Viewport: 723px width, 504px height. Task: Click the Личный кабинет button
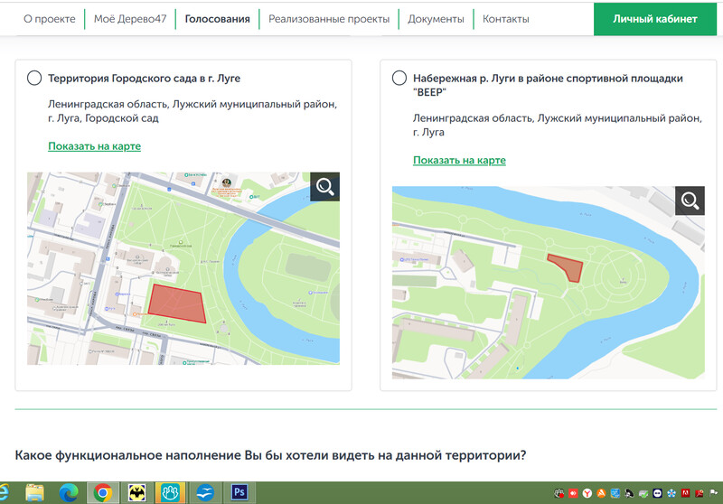(654, 19)
